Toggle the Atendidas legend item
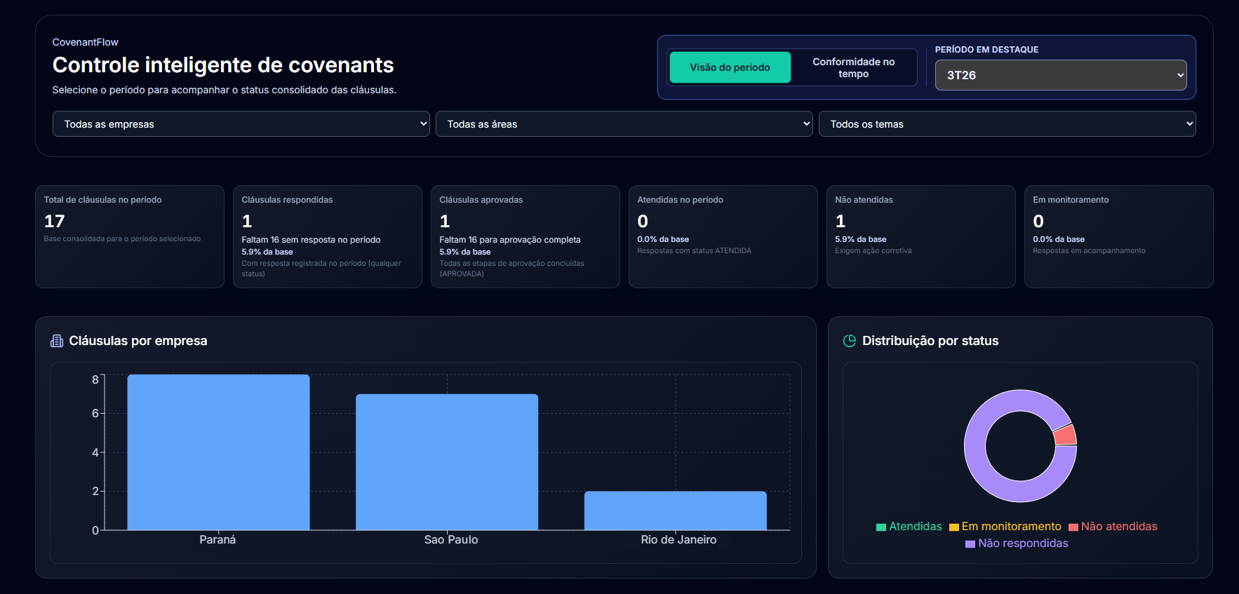Image resolution: width=1239 pixels, height=594 pixels. point(909,527)
